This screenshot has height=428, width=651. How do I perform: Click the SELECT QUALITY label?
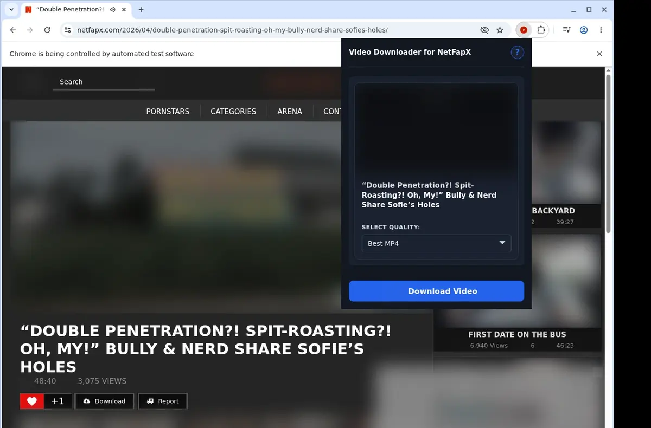coord(391,227)
